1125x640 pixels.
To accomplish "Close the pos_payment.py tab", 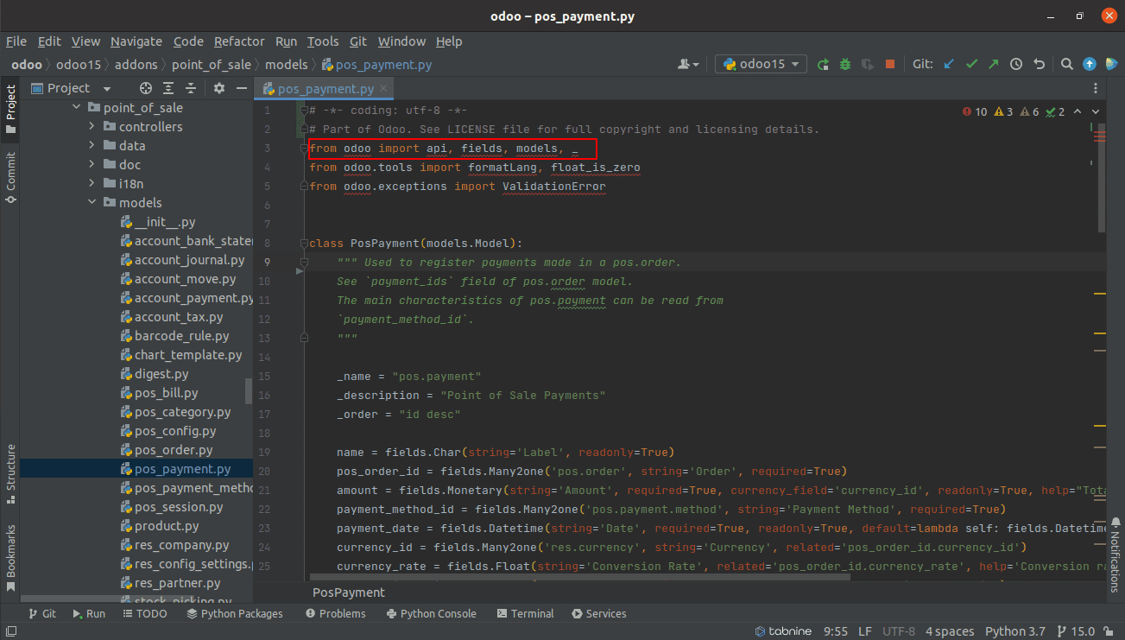I will [x=384, y=89].
